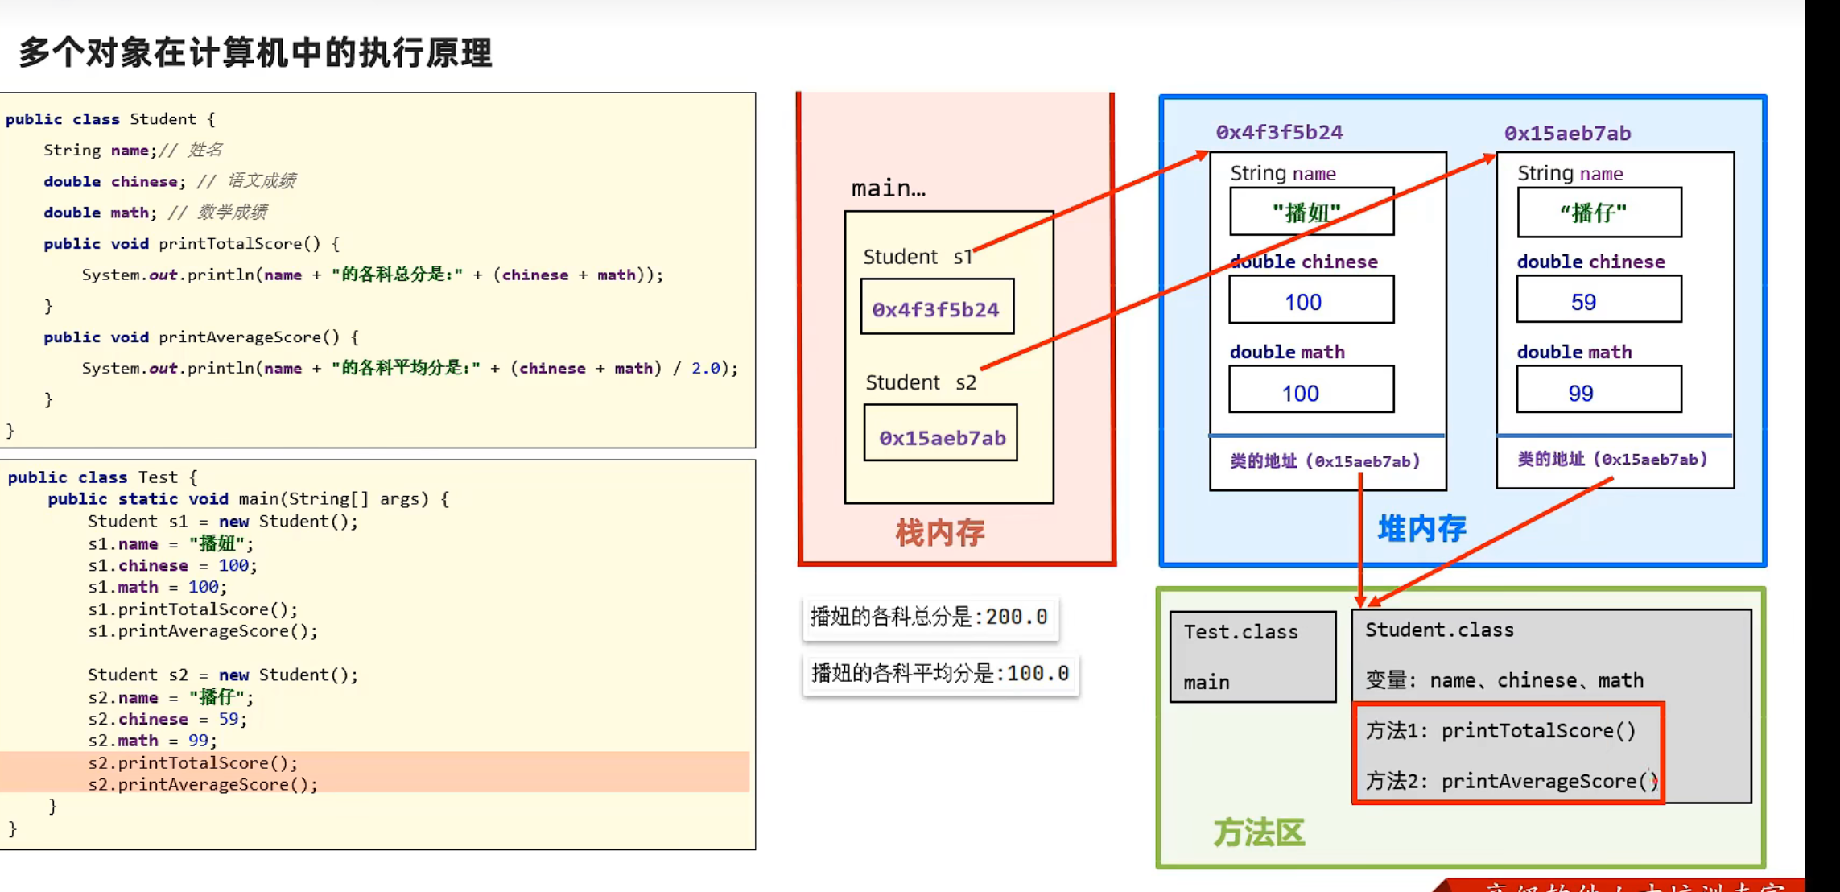Click the 方法2: printAverageScore() entry

tap(1510, 780)
